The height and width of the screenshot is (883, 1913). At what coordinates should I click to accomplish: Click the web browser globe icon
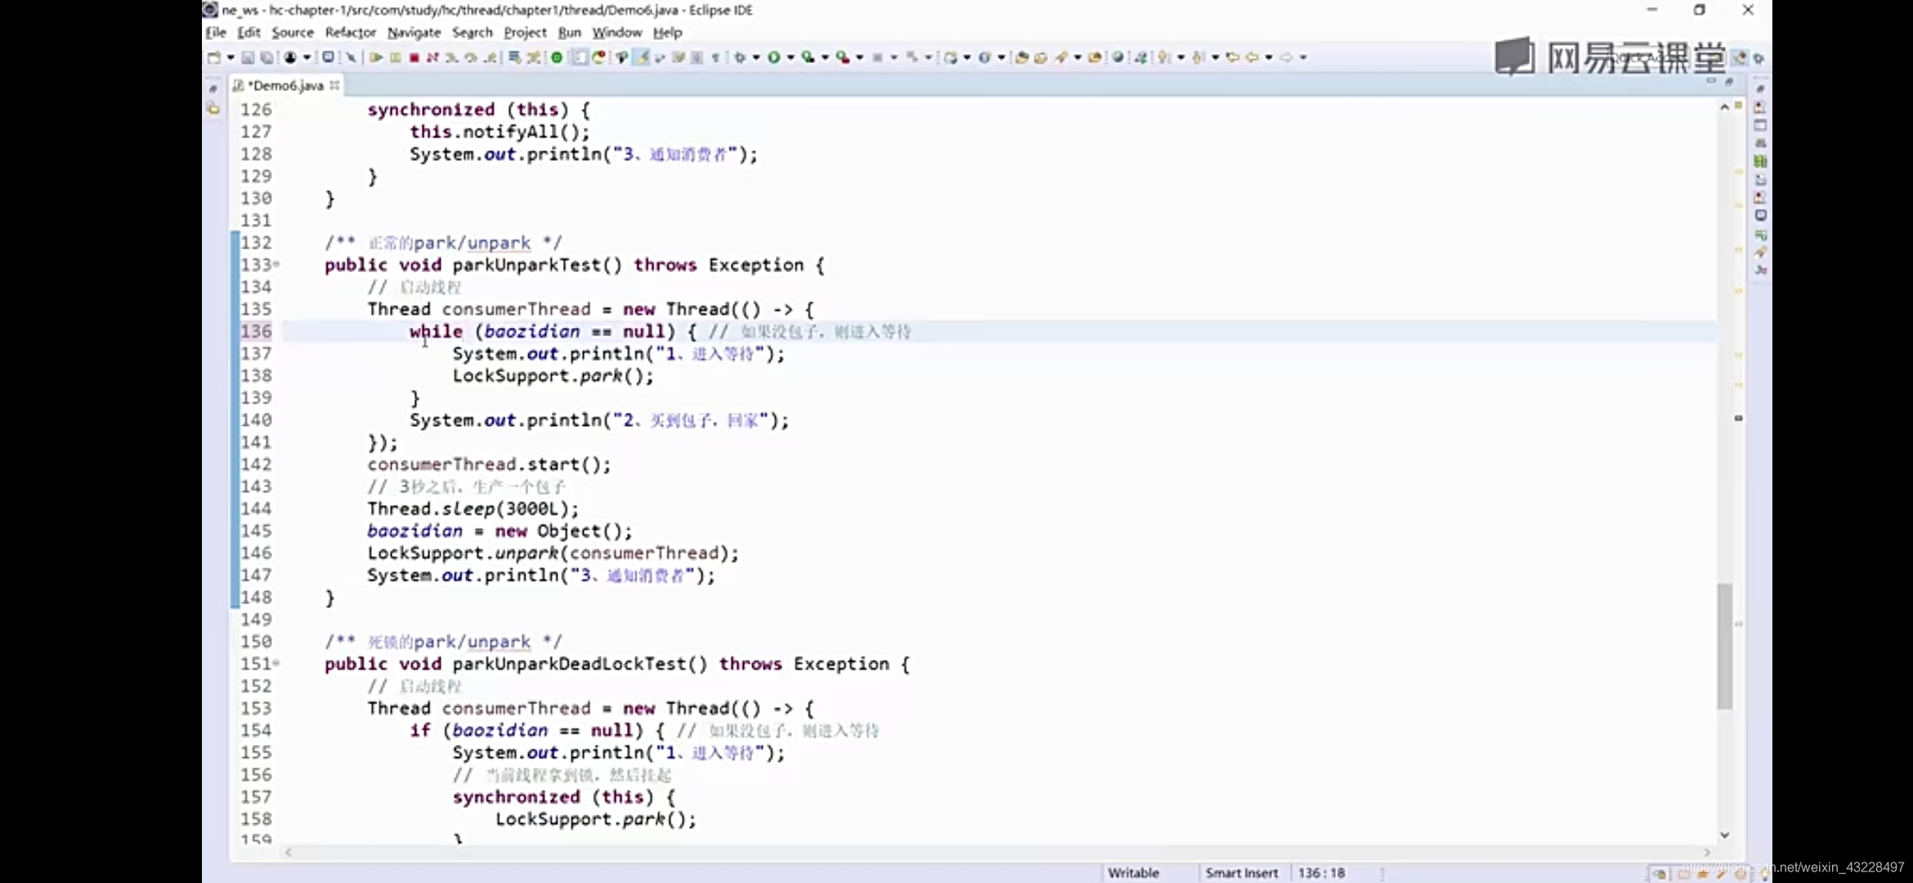1118,57
